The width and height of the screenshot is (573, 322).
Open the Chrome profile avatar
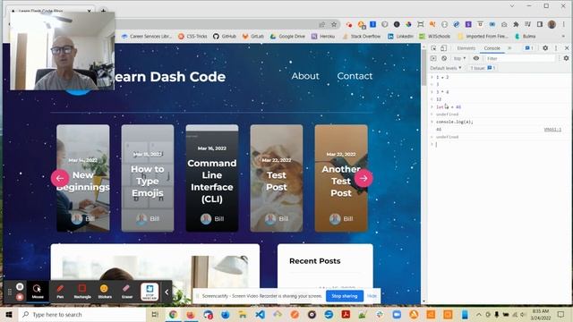click(x=552, y=24)
